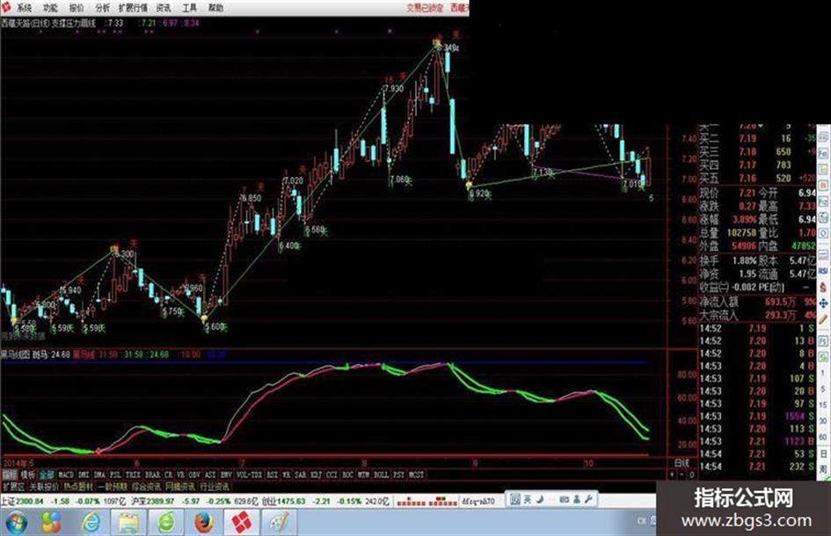
Task: Click the wrench settings icon in input bar
Action: tap(589, 499)
